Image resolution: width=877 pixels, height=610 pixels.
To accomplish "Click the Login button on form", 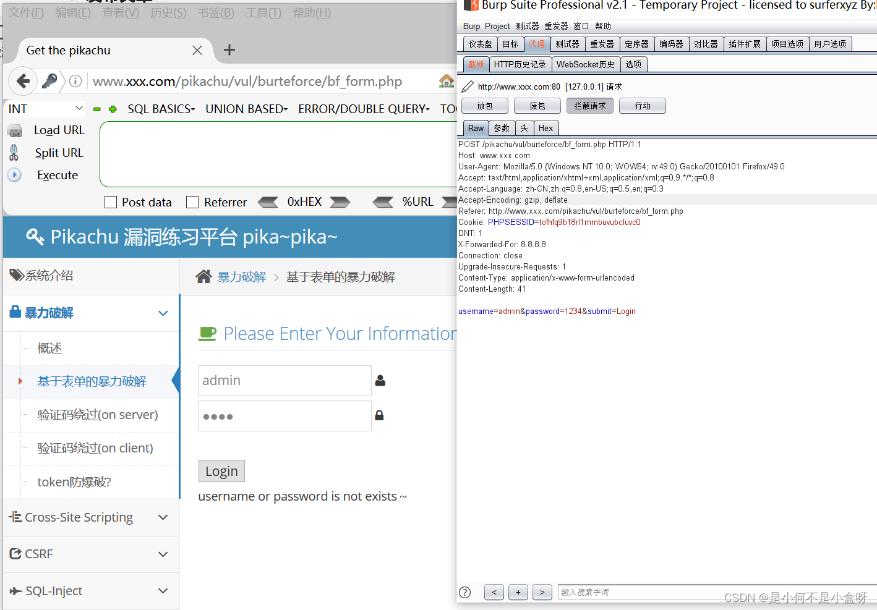I will tap(221, 471).
